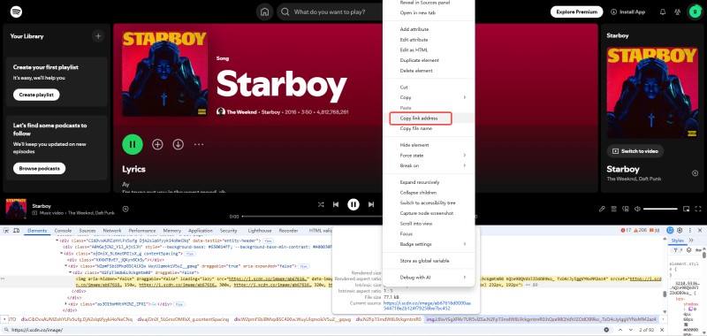Toggle shuffle in the player bar
Viewport: 707px width, 336px height.
[x=321, y=204]
